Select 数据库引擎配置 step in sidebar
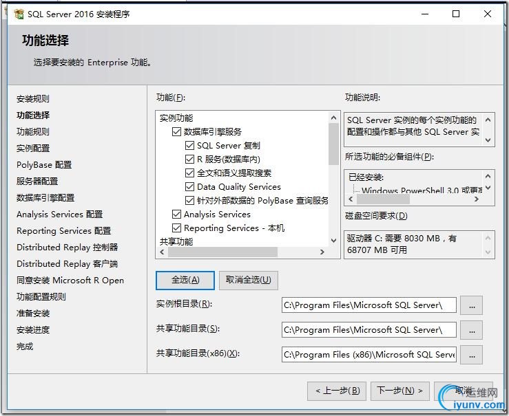The image size is (509, 416). point(45,198)
